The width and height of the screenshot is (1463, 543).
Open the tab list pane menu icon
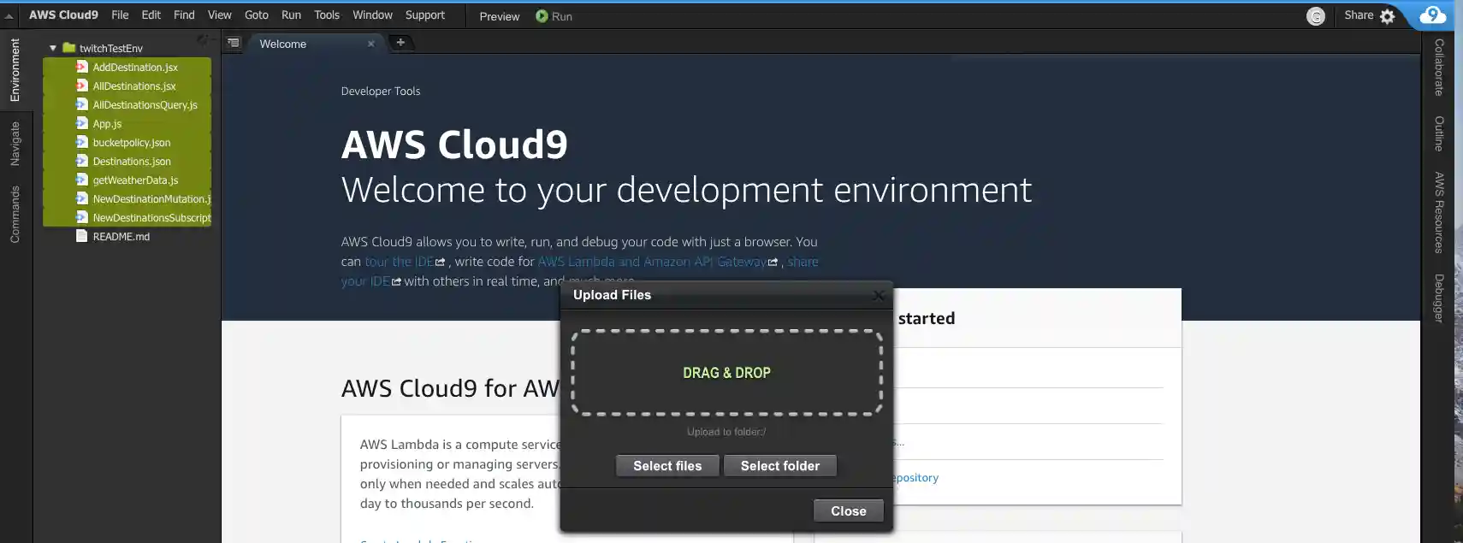pos(234,43)
